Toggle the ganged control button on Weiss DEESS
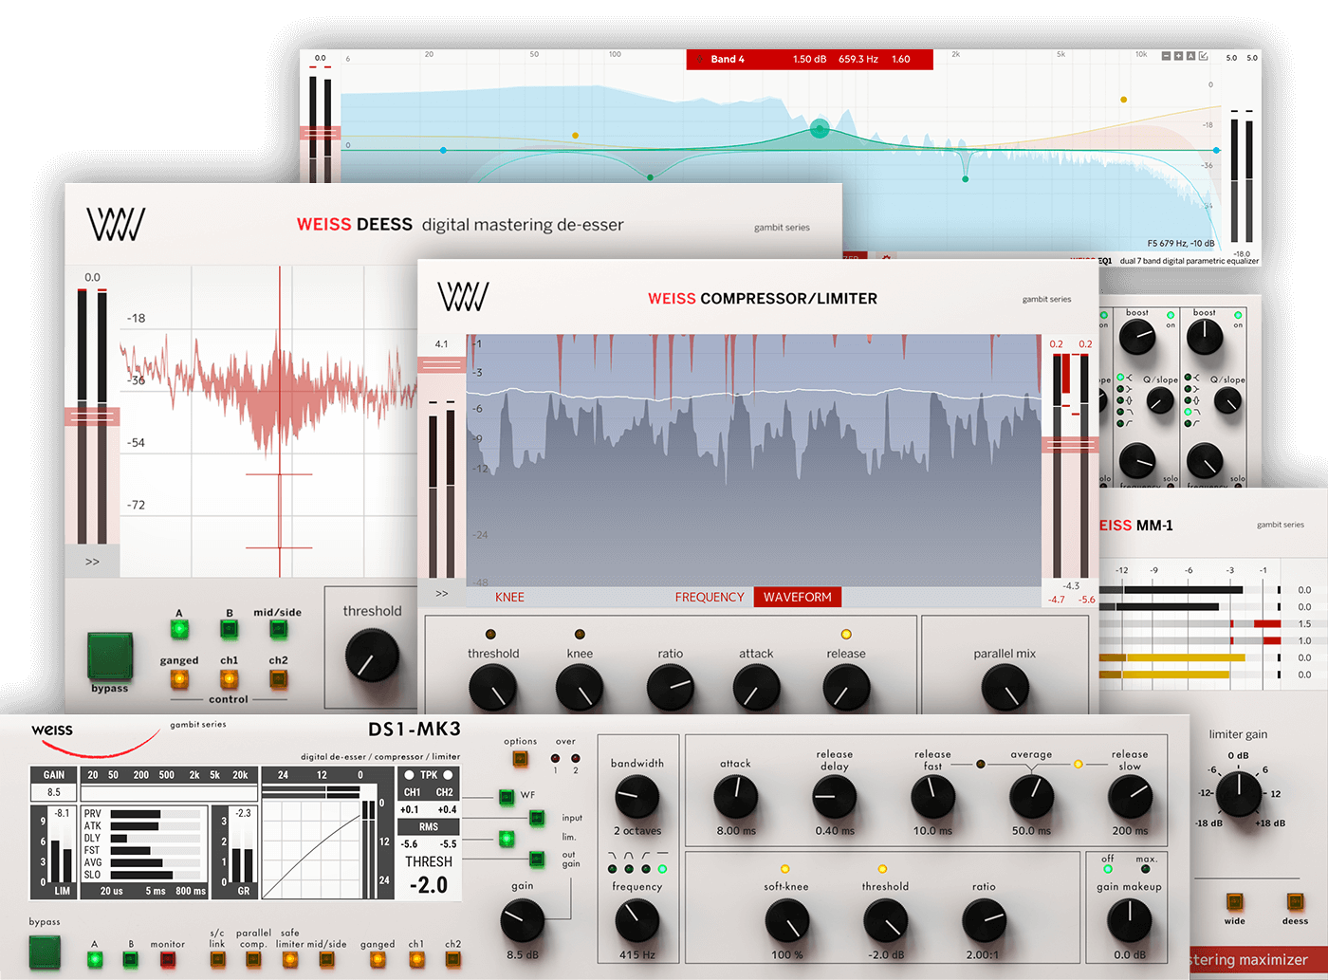 [x=178, y=678]
